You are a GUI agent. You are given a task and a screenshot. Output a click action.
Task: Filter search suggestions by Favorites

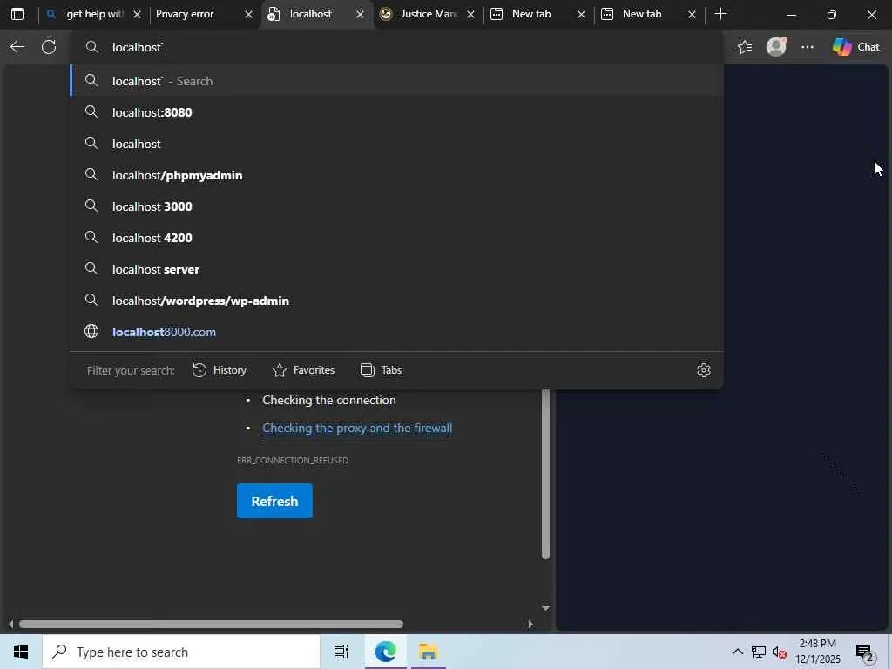pyautogui.click(x=304, y=370)
